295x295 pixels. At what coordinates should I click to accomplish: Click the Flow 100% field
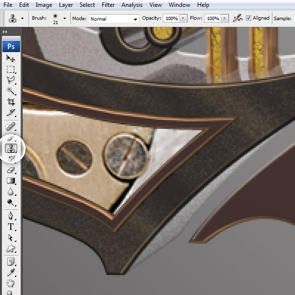tap(213, 19)
